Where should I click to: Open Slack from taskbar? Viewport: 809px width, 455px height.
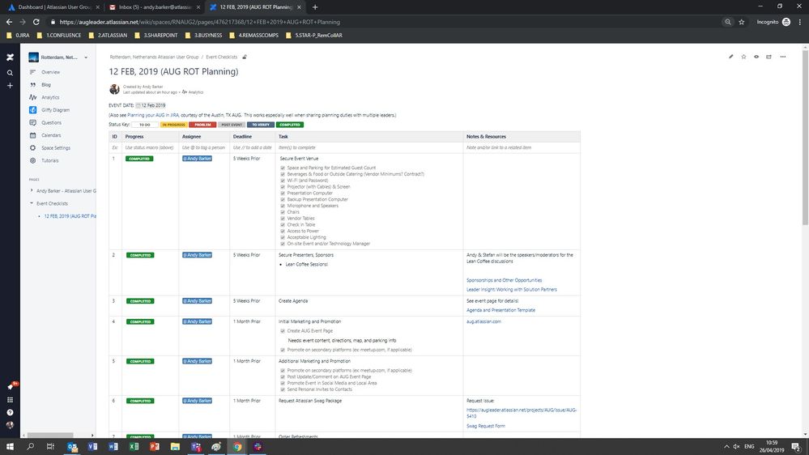(x=258, y=446)
